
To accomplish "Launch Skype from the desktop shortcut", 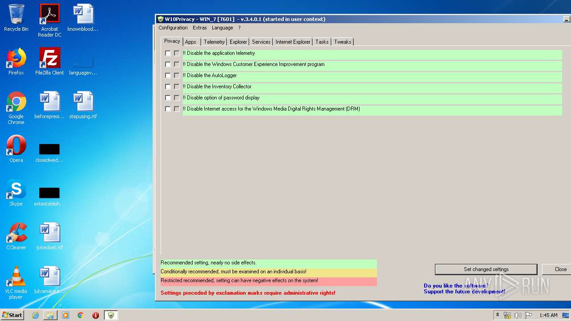I will pos(16,193).
